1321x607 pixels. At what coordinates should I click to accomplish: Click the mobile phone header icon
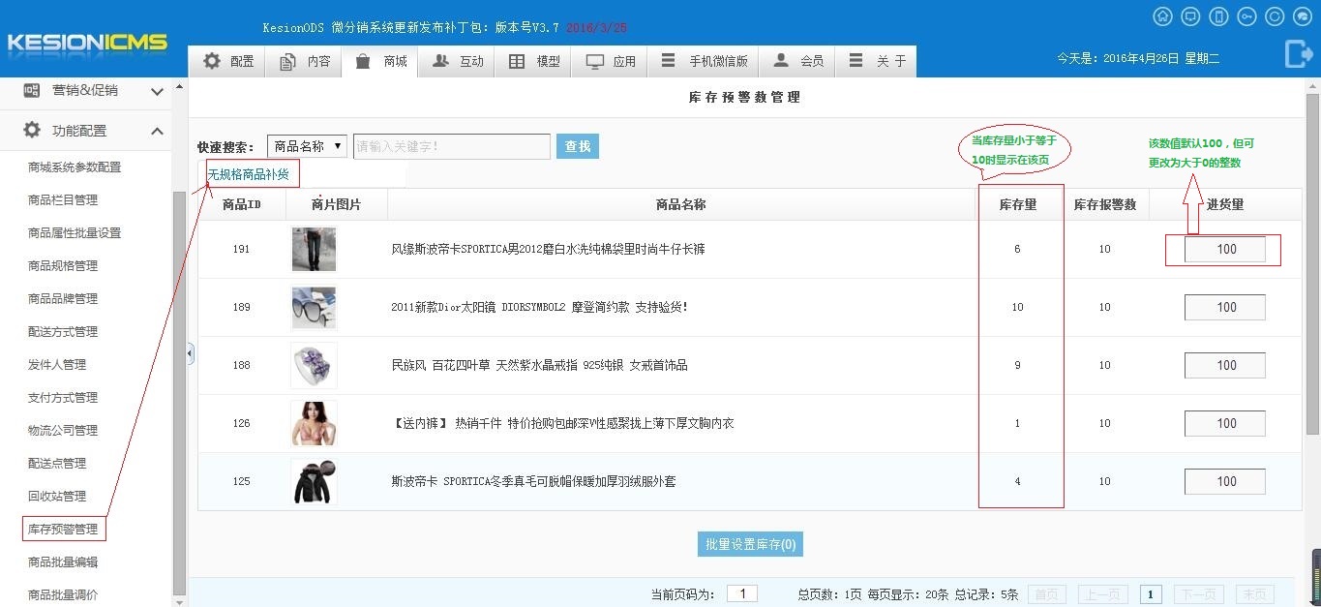coord(1219,16)
